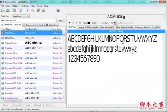
Task: Click the Set button
Action: point(60,20)
